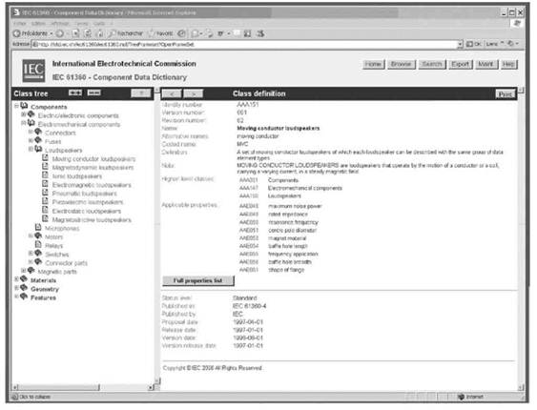537x410 pixels.
Task: Open the Export tab
Action: click(460, 64)
